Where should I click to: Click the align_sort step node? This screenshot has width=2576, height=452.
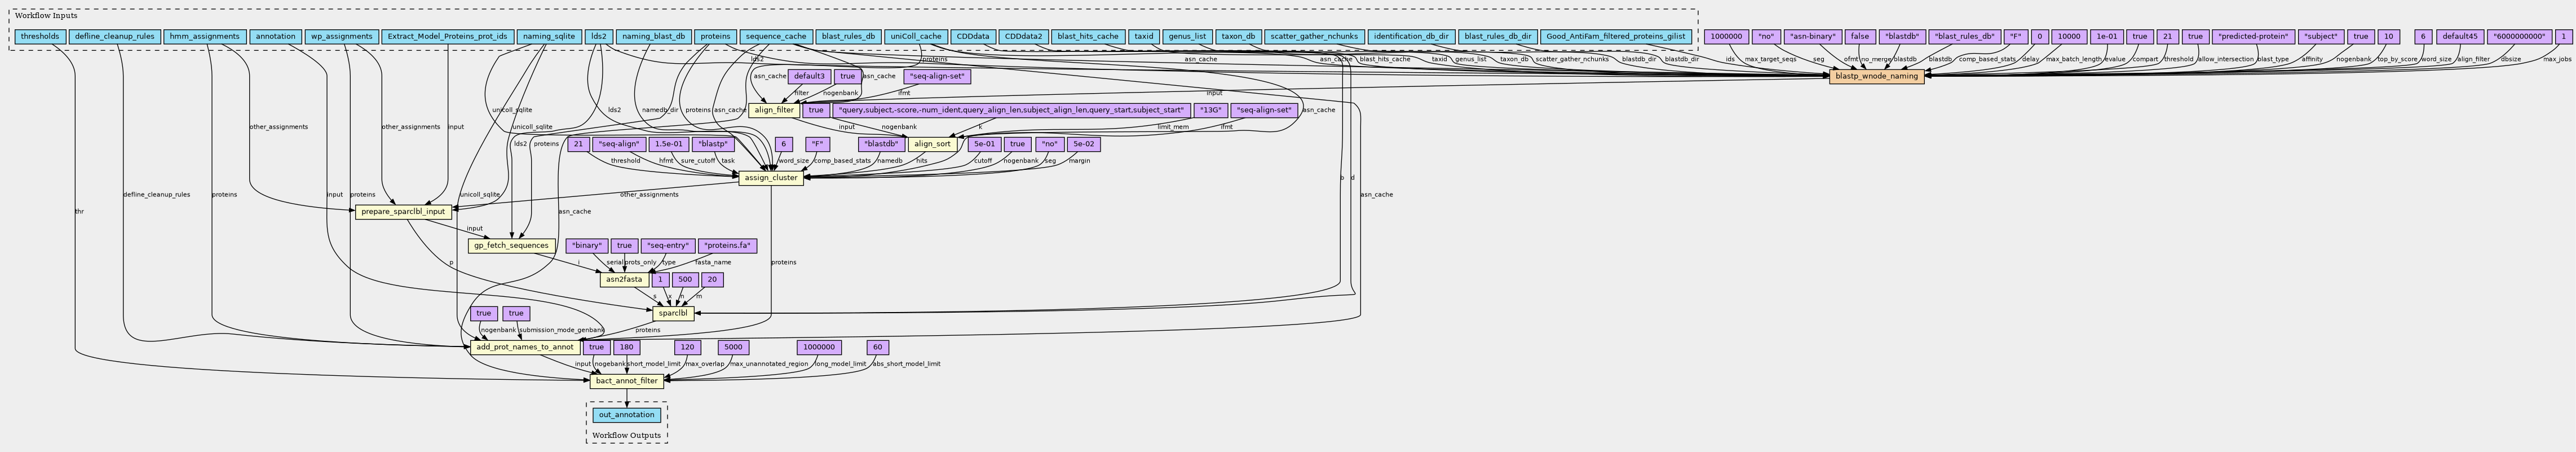point(932,144)
